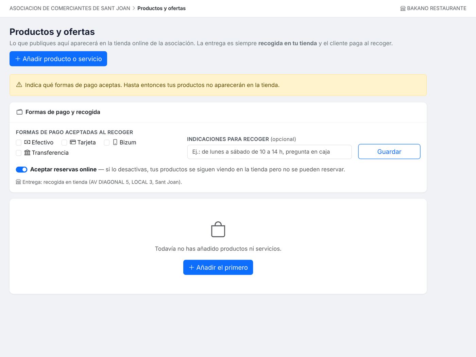
Task: Click the warning triangle icon in the alert
Action: tap(19, 85)
